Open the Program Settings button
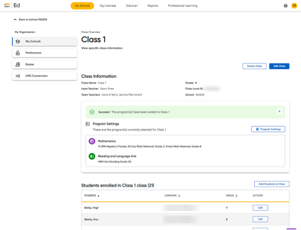This screenshot has width=301, height=230. 268,129
